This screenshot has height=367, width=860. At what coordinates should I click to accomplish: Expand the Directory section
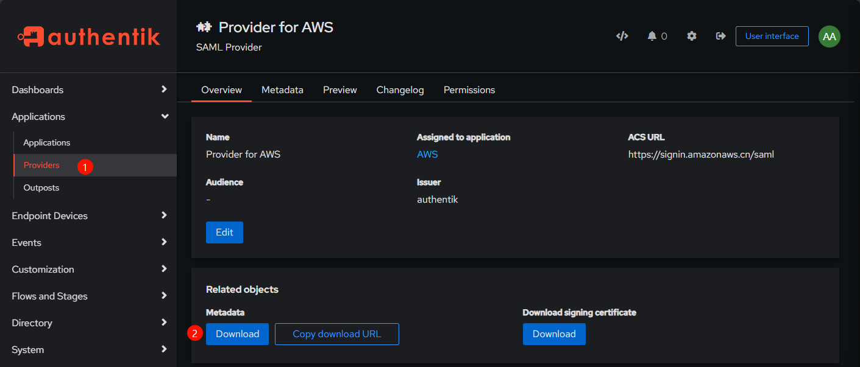tap(88, 323)
